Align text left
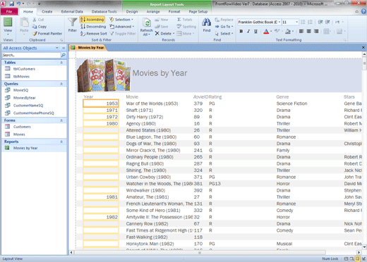The image size is (367, 262). click(301, 31)
